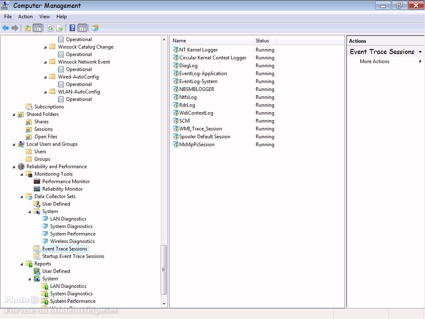Select System Diagnostics under Reports
This screenshot has width=425, height=319.
pyautogui.click(x=71, y=294)
